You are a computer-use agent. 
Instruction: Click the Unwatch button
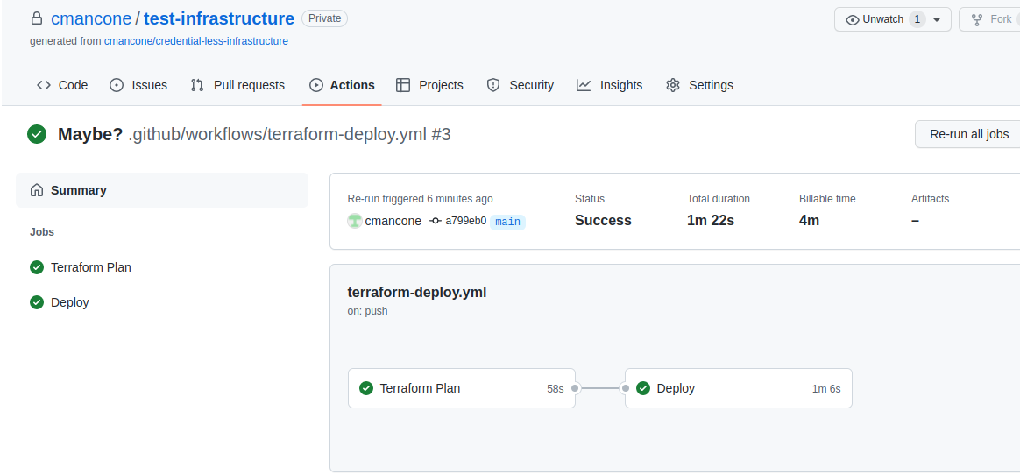[x=892, y=19]
